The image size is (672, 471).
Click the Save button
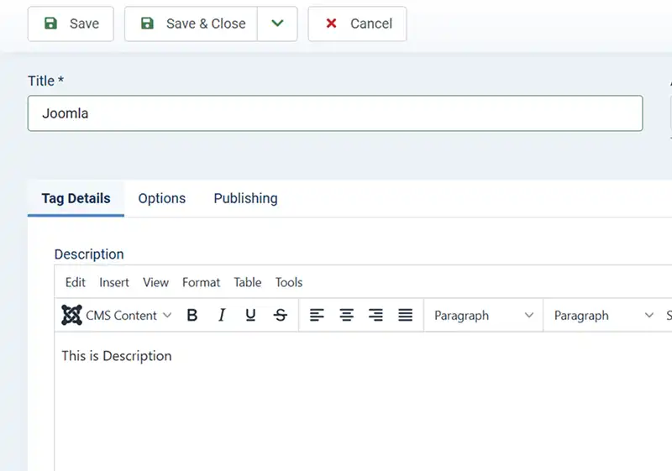point(71,24)
